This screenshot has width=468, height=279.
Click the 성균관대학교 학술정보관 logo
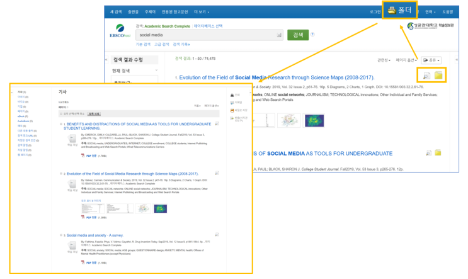[431, 26]
